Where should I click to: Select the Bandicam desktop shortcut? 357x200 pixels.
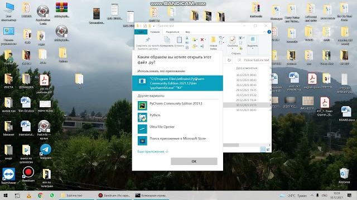point(28,174)
